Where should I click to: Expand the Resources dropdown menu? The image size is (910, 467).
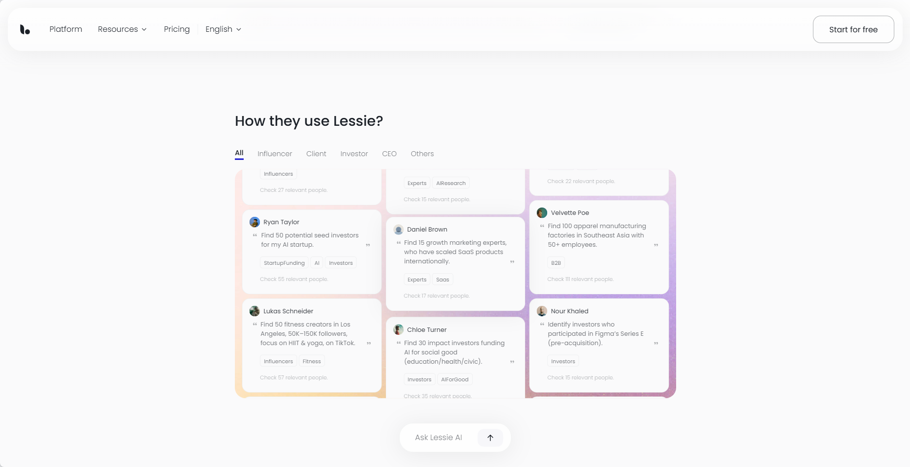(122, 29)
